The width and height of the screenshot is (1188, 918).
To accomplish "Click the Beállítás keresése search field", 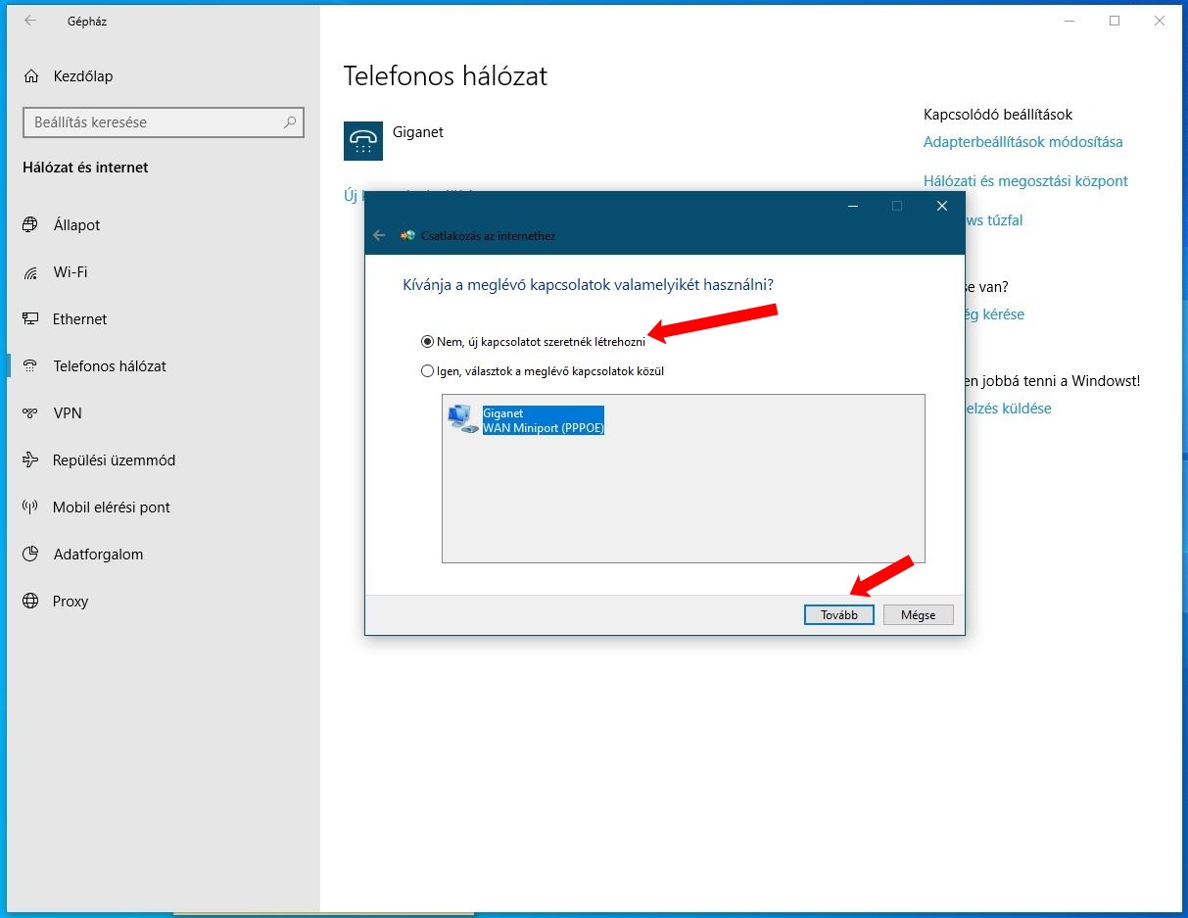I will coord(155,122).
